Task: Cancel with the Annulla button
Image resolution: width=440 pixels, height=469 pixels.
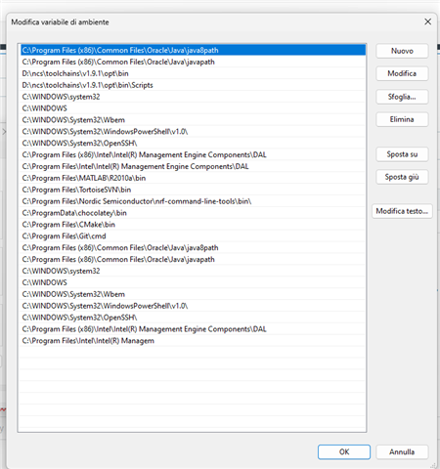Action: pos(402,452)
